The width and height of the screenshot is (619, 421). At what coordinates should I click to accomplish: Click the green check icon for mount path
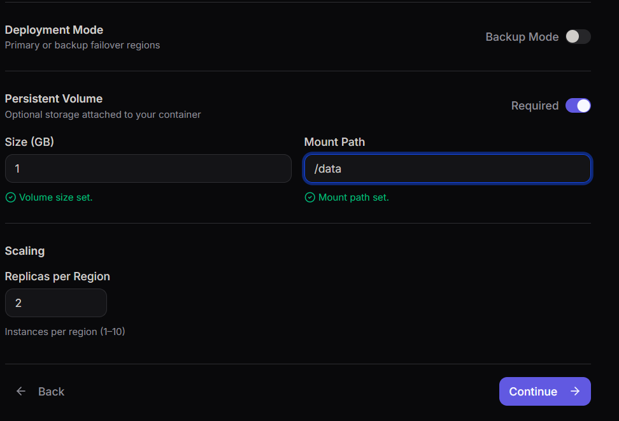coord(309,197)
